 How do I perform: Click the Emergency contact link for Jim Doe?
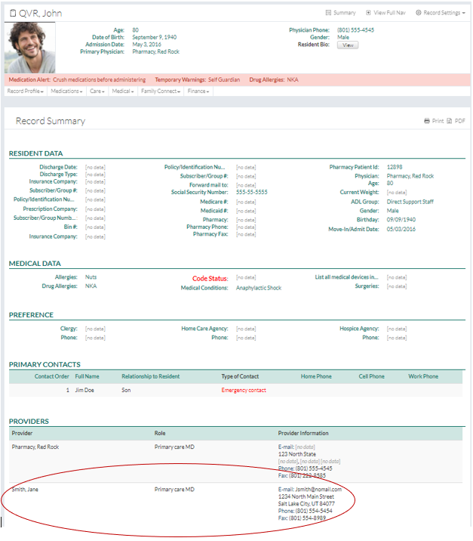click(244, 390)
